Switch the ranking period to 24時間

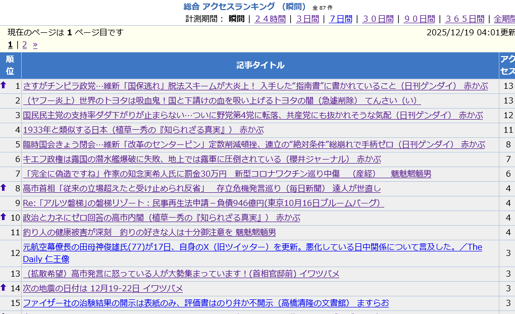point(270,19)
